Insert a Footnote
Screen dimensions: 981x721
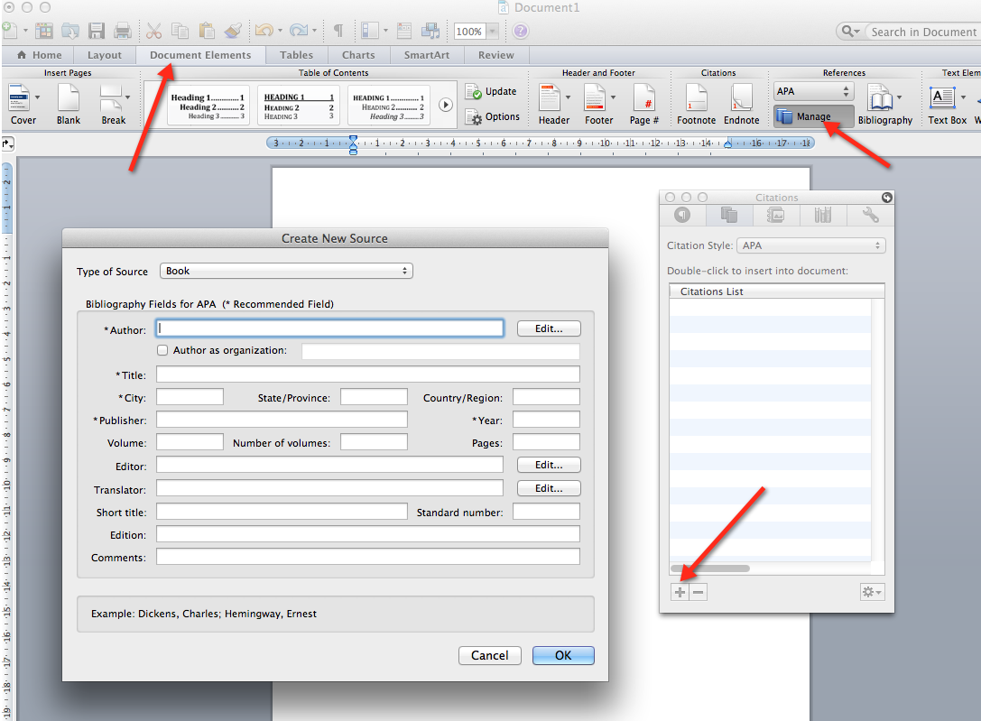click(x=696, y=104)
